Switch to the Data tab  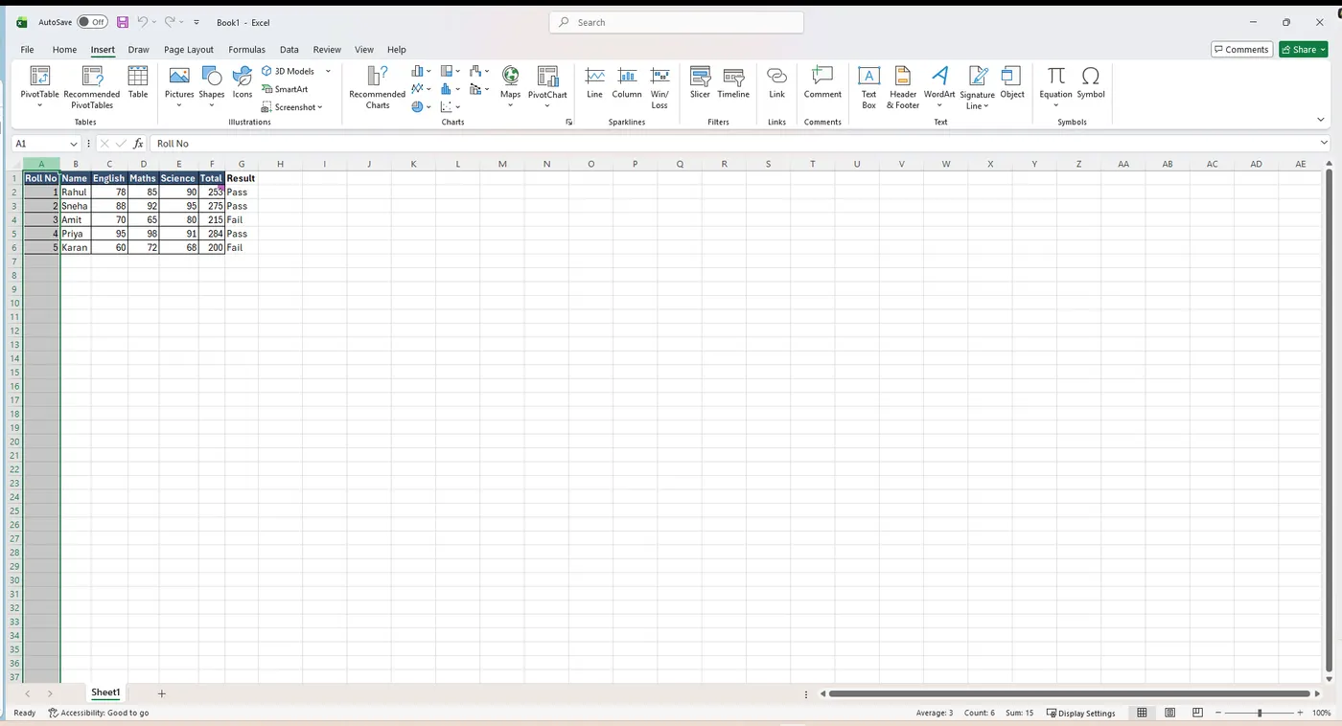[289, 50]
